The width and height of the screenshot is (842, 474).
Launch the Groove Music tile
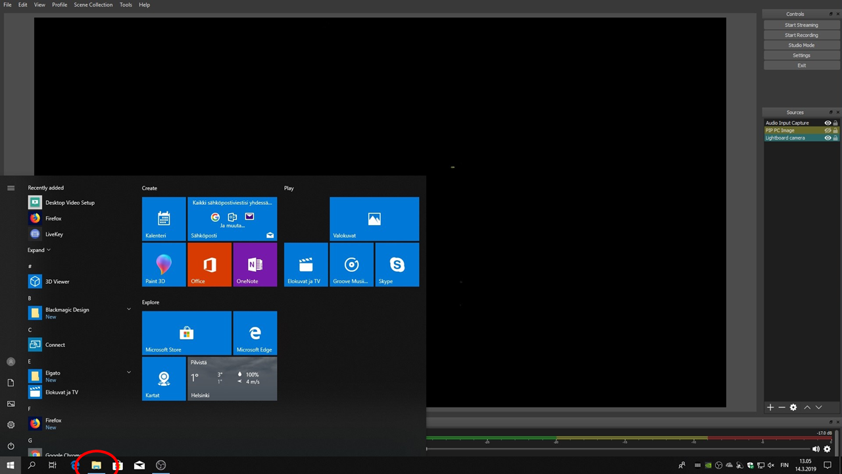(352, 265)
